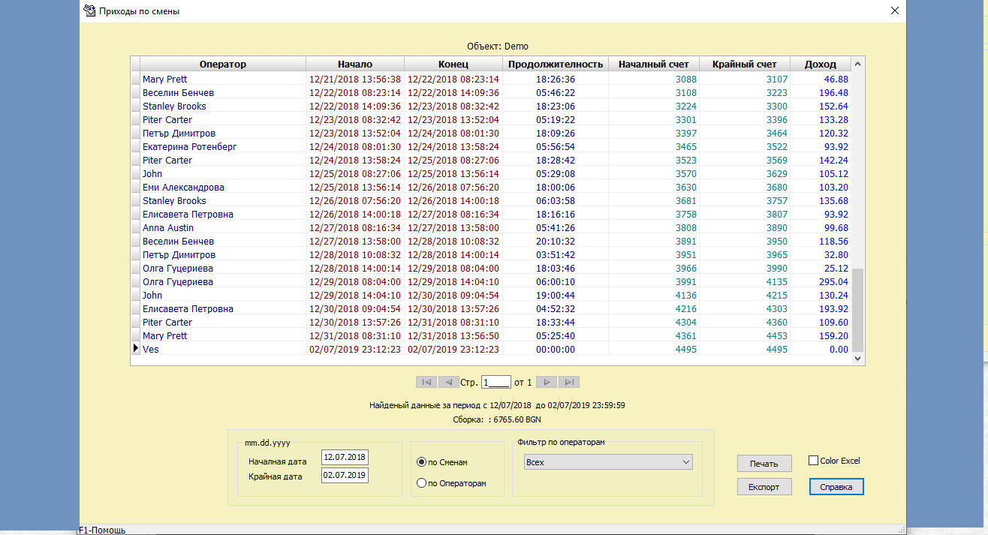Click the table scrollbar down arrow
Viewport: 988px width, 535px height.
[858, 359]
